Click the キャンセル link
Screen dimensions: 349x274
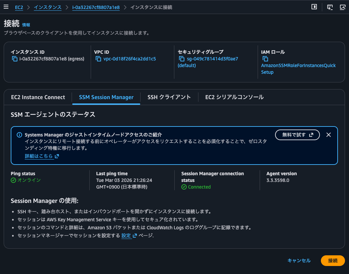[x=298, y=261]
